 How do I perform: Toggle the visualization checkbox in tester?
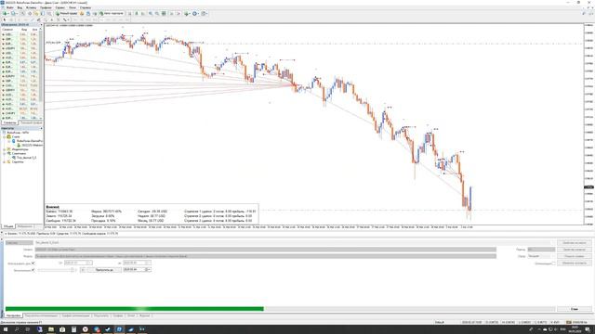coord(33,270)
